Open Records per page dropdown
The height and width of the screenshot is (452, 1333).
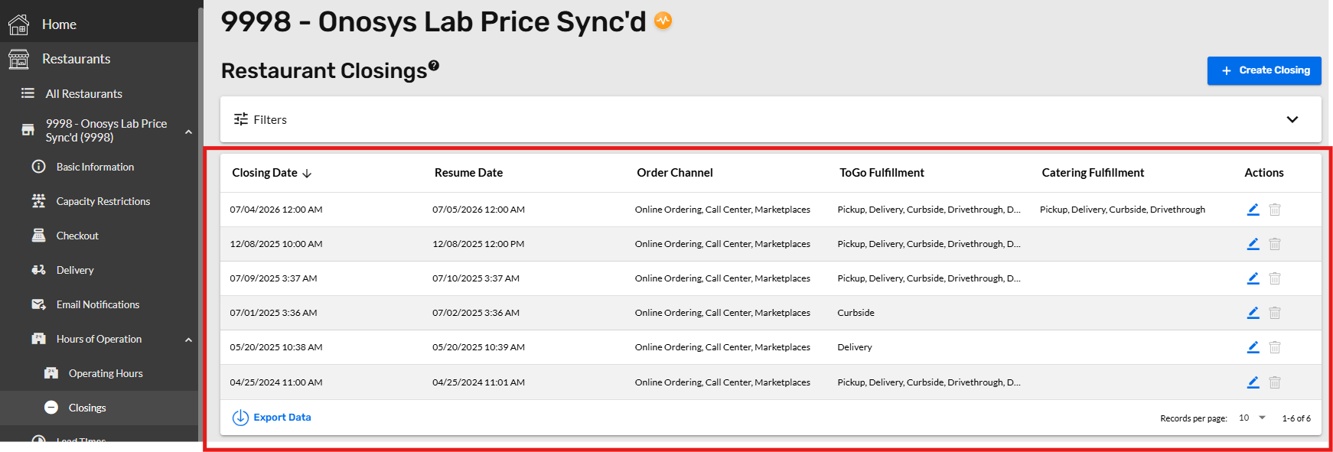tap(1252, 418)
